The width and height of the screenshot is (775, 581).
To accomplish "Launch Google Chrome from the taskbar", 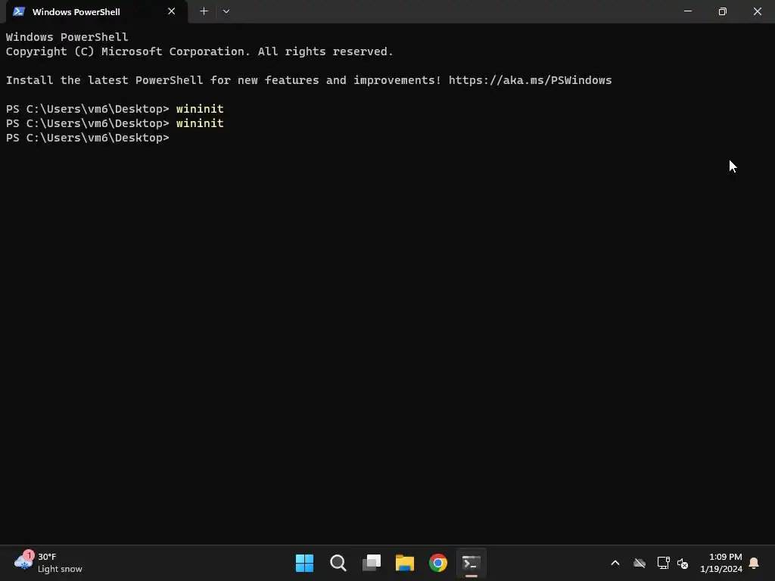I will 438,563.
